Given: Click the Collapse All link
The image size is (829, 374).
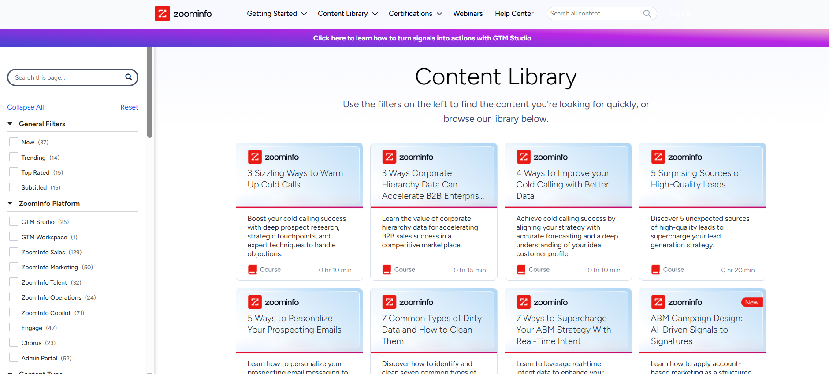Looking at the screenshot, I should (x=26, y=107).
